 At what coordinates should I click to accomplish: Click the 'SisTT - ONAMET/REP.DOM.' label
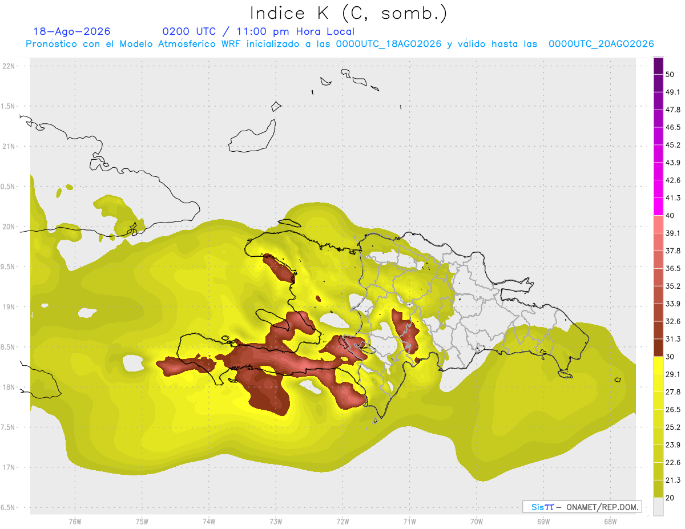point(582,507)
